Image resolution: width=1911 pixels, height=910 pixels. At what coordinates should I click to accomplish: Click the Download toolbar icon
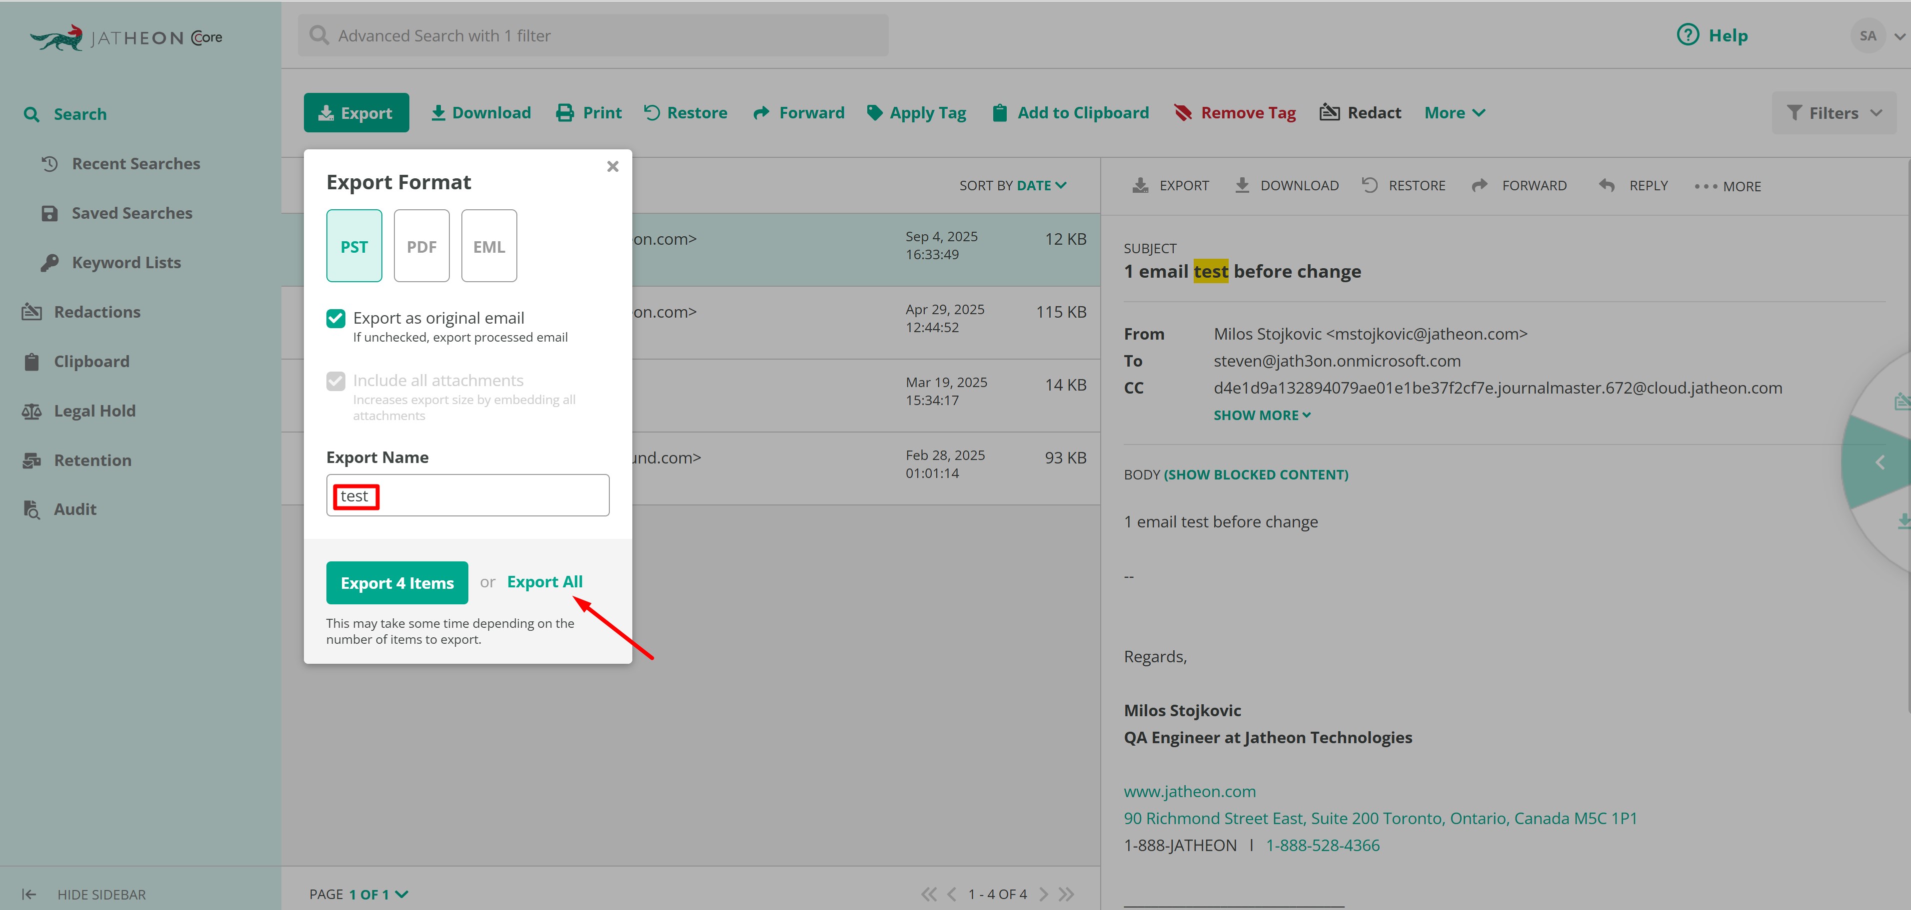click(438, 113)
